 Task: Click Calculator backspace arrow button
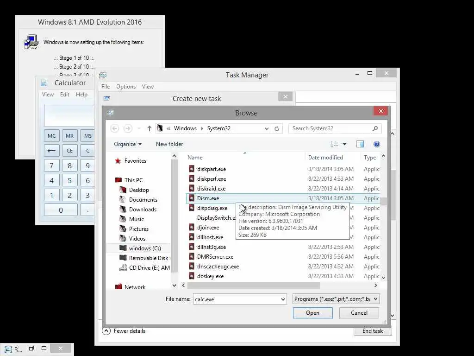(52, 151)
